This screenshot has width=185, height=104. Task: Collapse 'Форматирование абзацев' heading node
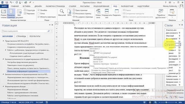coord(3,86)
